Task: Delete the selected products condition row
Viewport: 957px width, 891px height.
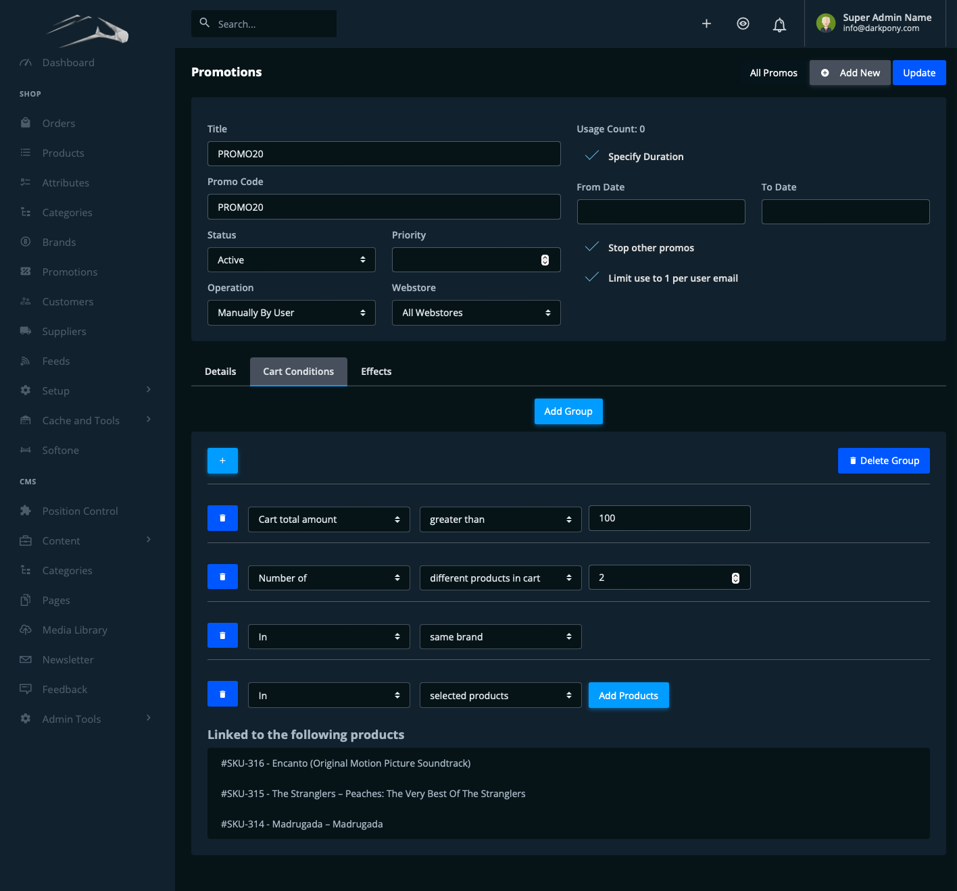Action: point(222,694)
